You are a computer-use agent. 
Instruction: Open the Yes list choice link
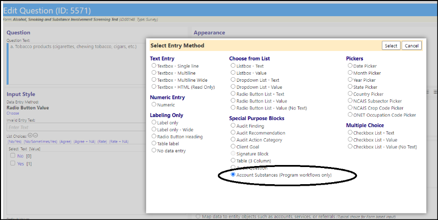point(21,164)
